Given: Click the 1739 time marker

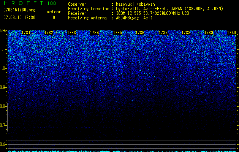Looking at the screenshot, I should 209,33.
